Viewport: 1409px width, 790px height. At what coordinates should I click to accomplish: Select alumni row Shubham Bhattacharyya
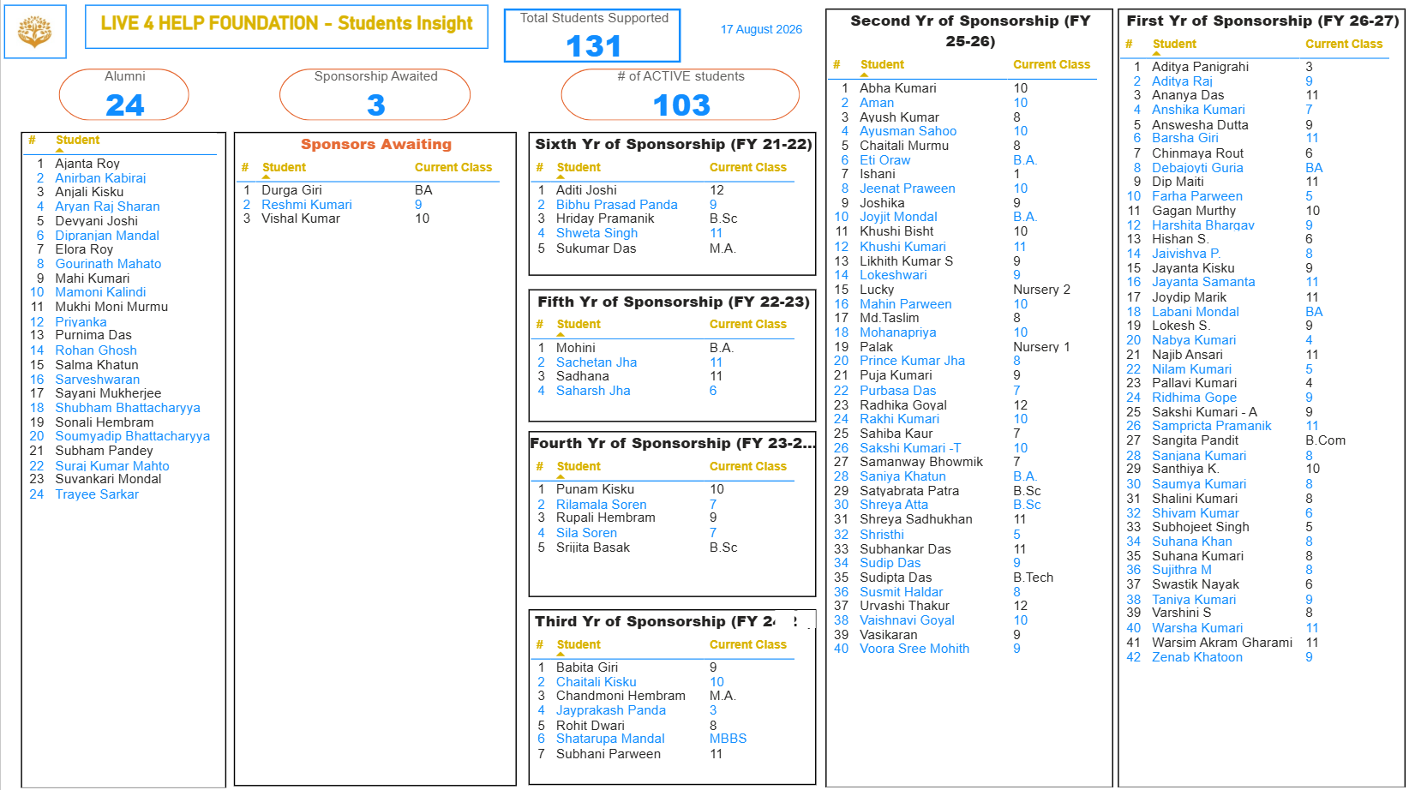(x=120, y=408)
